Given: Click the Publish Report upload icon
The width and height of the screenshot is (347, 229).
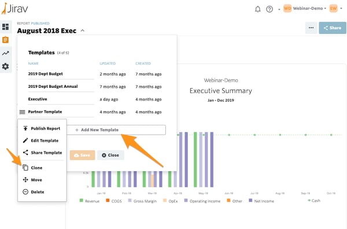Looking at the screenshot, I should 25,128.
